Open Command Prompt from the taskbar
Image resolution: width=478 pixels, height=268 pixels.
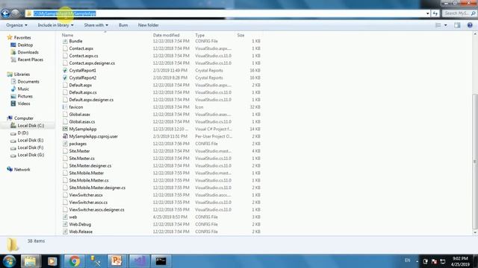pos(161,261)
